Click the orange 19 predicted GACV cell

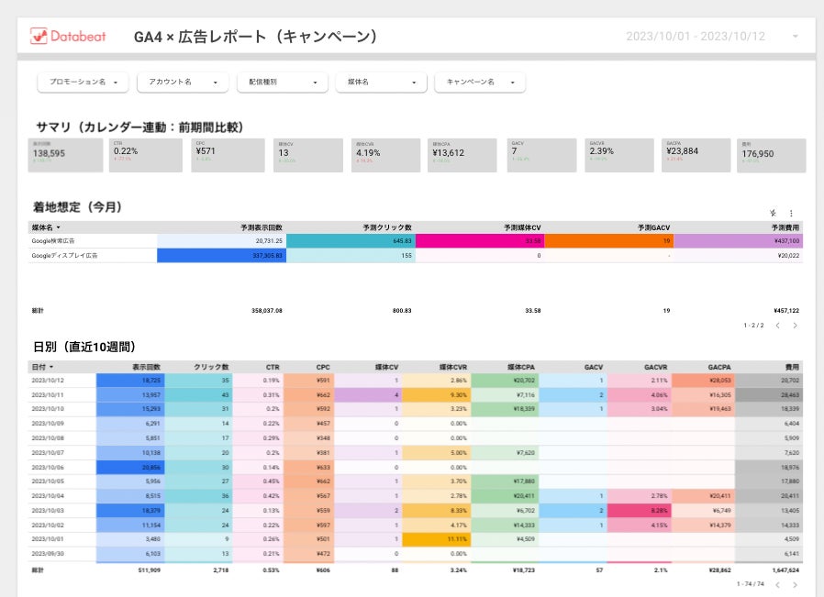click(x=609, y=241)
